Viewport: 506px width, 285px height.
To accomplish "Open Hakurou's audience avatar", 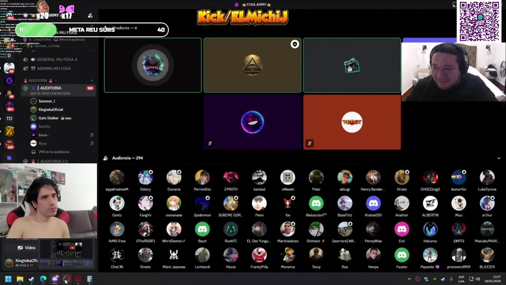I will point(430,229).
